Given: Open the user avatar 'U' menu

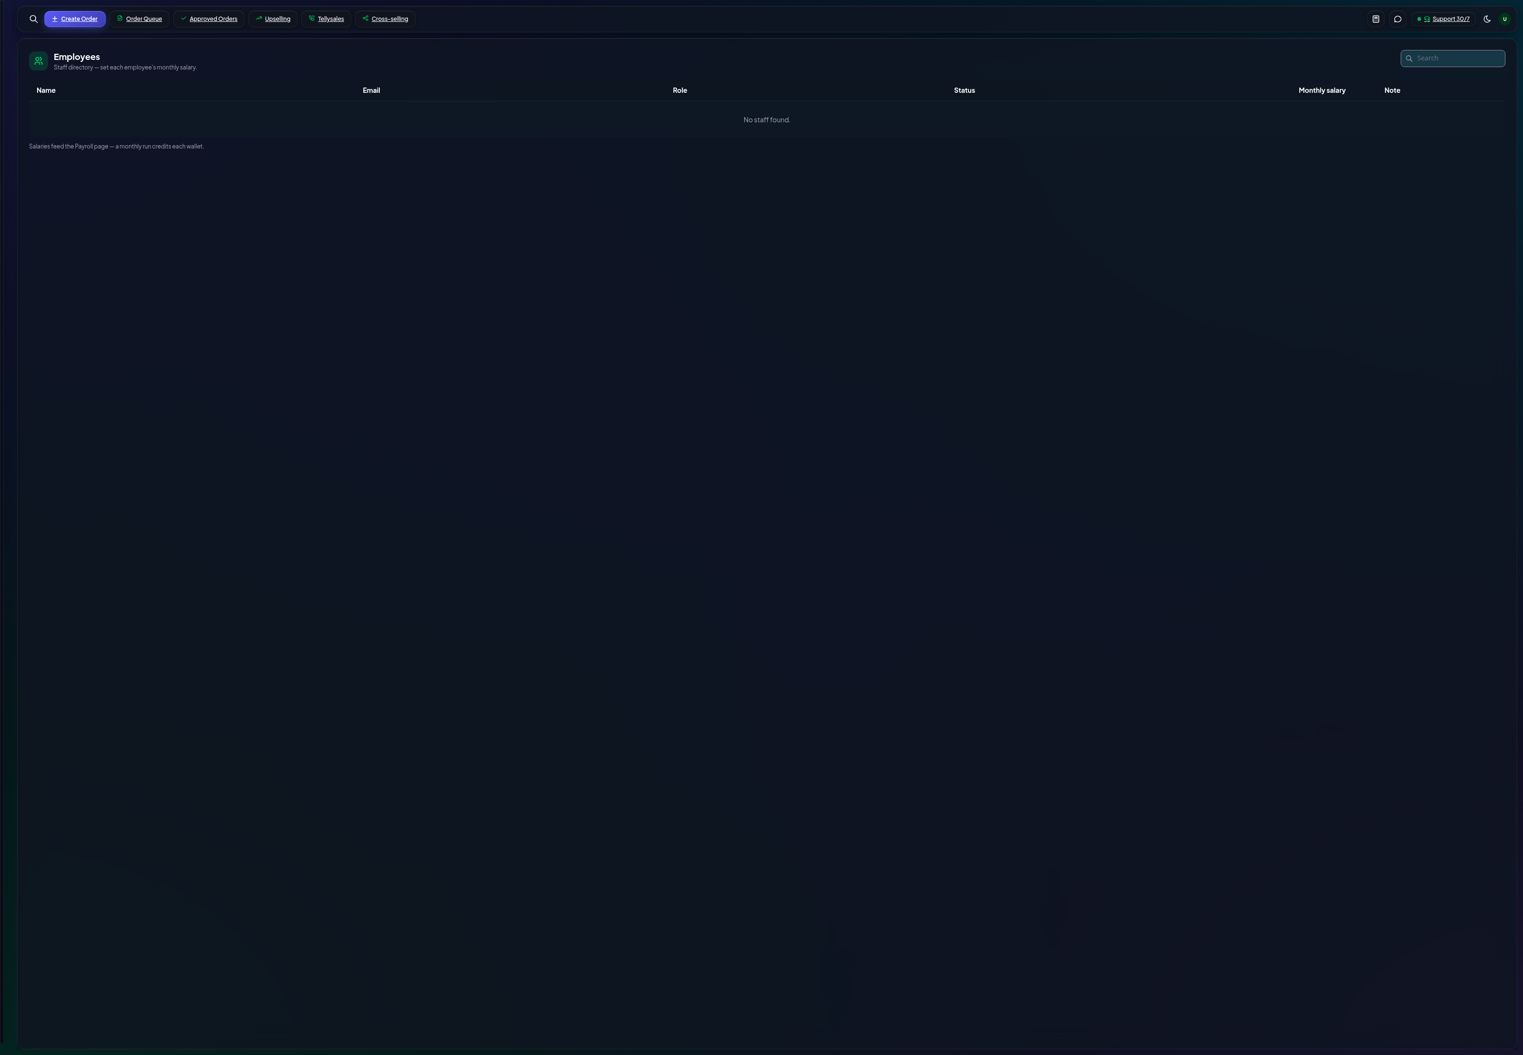Looking at the screenshot, I should 1504,19.
